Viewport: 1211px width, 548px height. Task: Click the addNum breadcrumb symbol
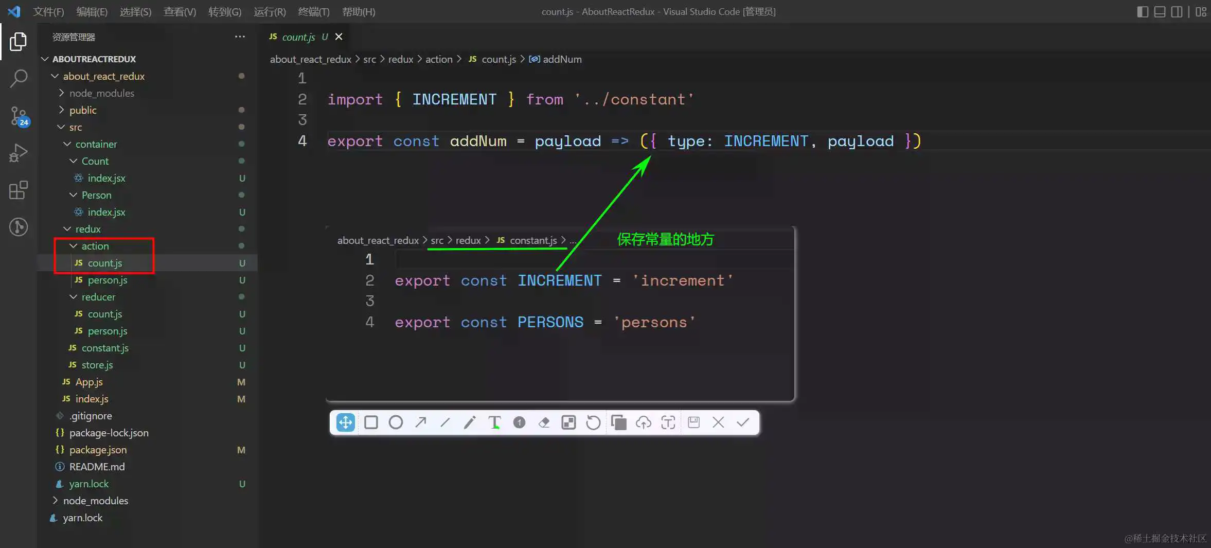(556, 59)
